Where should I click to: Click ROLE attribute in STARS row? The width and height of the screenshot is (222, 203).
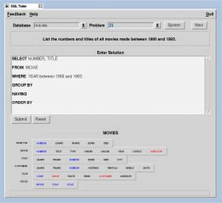pos(70,185)
